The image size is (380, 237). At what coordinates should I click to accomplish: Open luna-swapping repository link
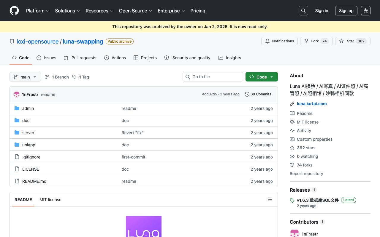pyautogui.click(x=83, y=41)
